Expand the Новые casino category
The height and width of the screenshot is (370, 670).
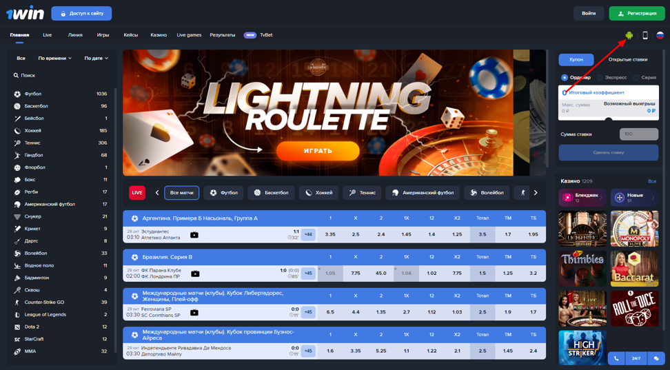click(x=635, y=197)
